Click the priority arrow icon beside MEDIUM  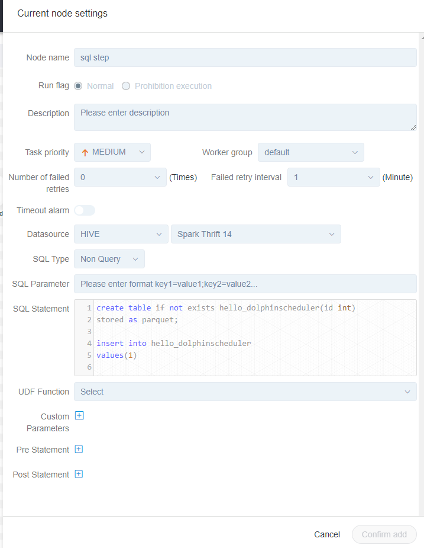83,152
